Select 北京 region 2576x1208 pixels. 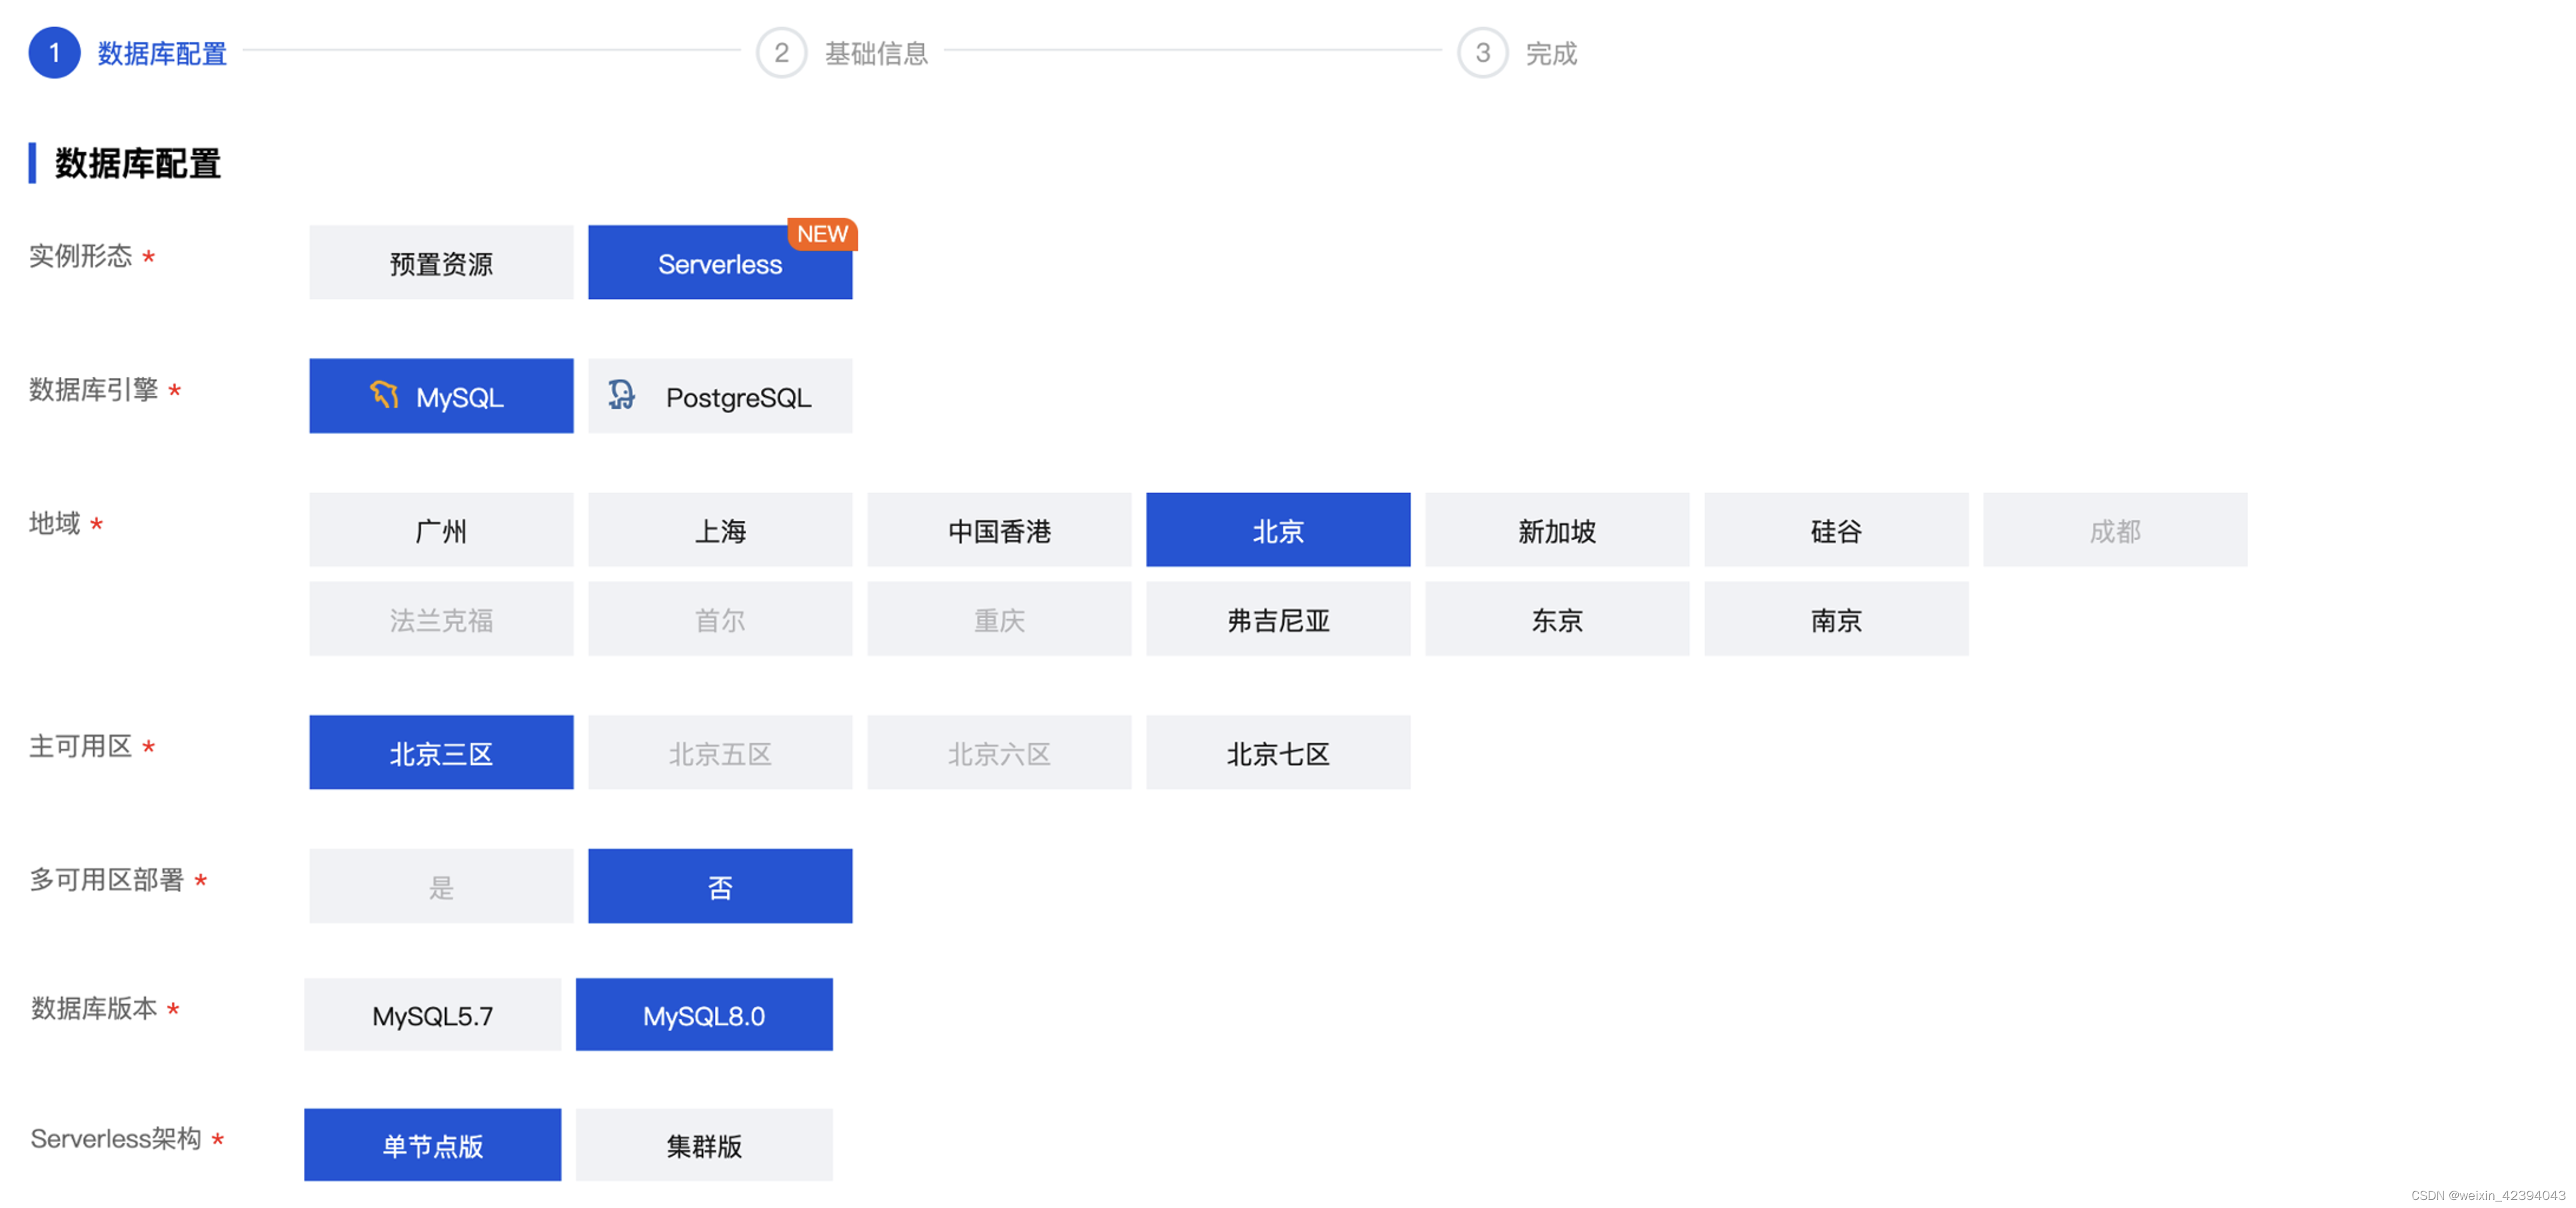[1278, 531]
